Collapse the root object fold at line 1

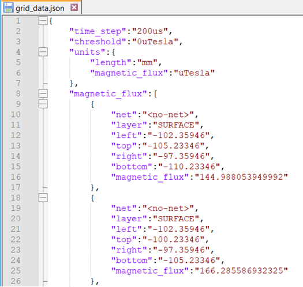point(43,21)
